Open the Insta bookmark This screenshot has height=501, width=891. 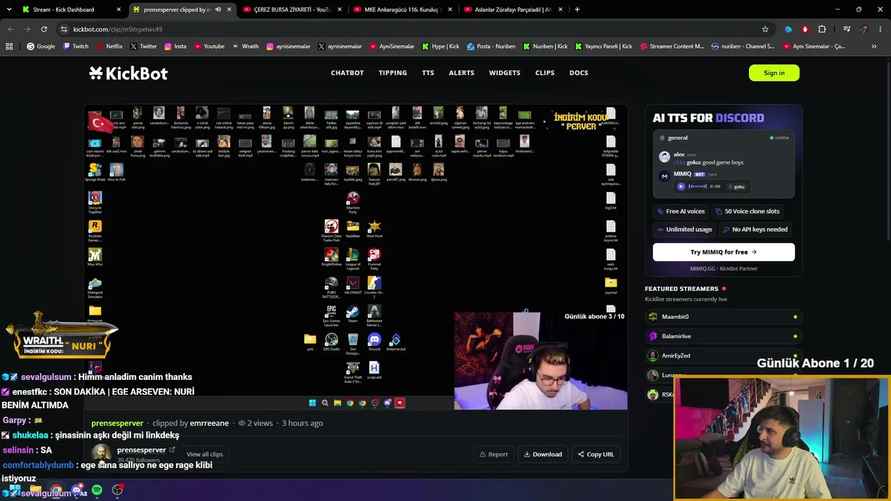(175, 47)
